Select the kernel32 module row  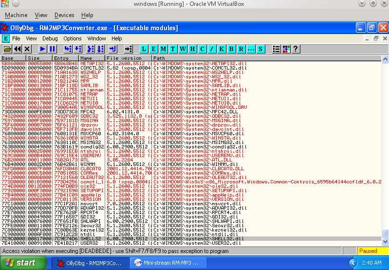coord(190,230)
